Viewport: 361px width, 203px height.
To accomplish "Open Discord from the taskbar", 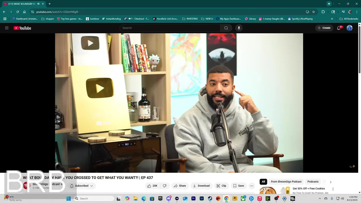I will tap(169, 198).
